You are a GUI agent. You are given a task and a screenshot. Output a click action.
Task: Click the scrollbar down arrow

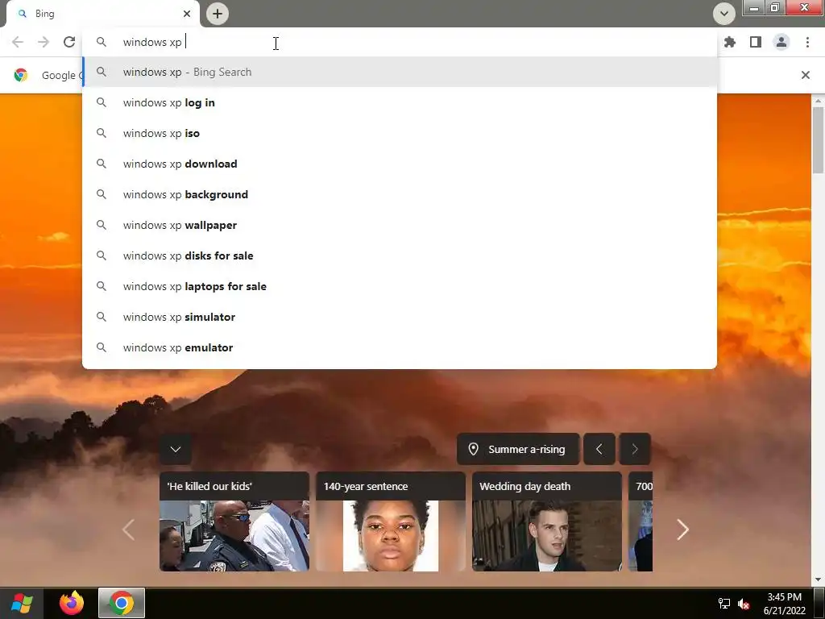point(818,580)
